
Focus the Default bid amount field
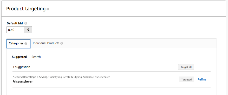[x=15, y=30]
